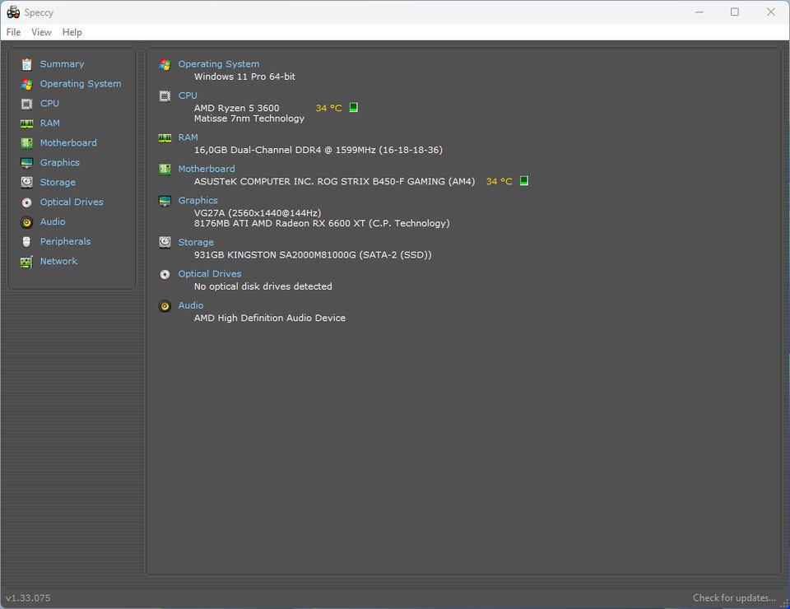Open the View menu

tap(41, 32)
